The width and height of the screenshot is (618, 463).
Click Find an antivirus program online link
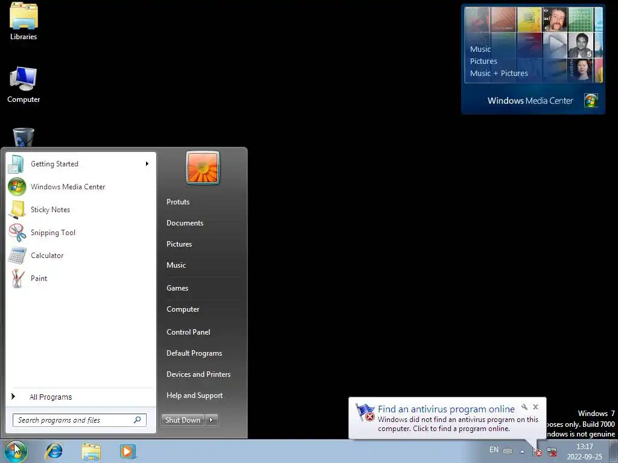tap(446, 409)
